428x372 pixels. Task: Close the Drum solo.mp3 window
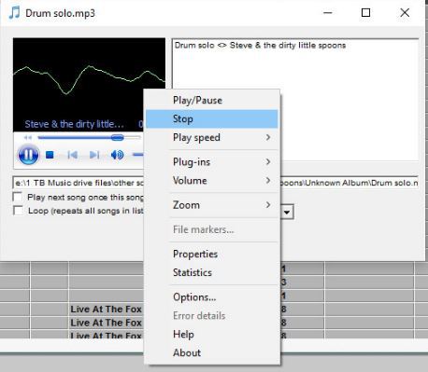pos(405,13)
